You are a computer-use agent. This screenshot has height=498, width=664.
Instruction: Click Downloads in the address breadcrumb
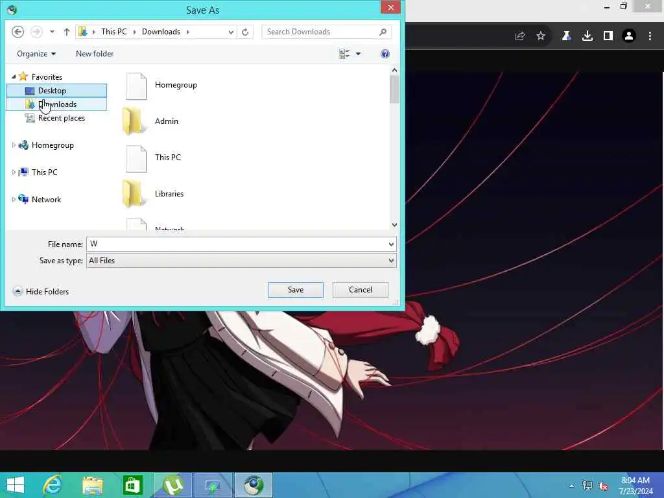pos(161,32)
